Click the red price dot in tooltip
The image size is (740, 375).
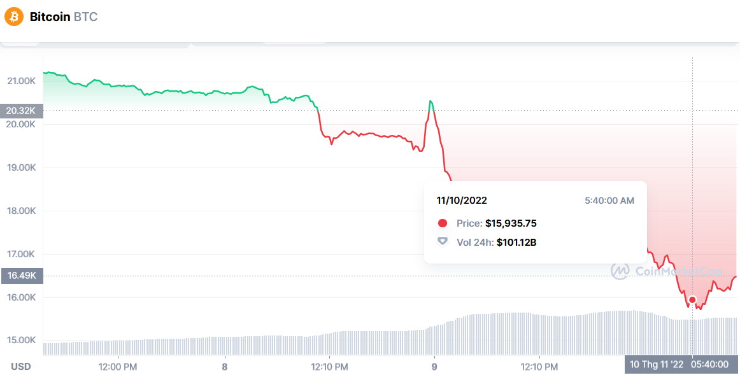[x=443, y=223]
